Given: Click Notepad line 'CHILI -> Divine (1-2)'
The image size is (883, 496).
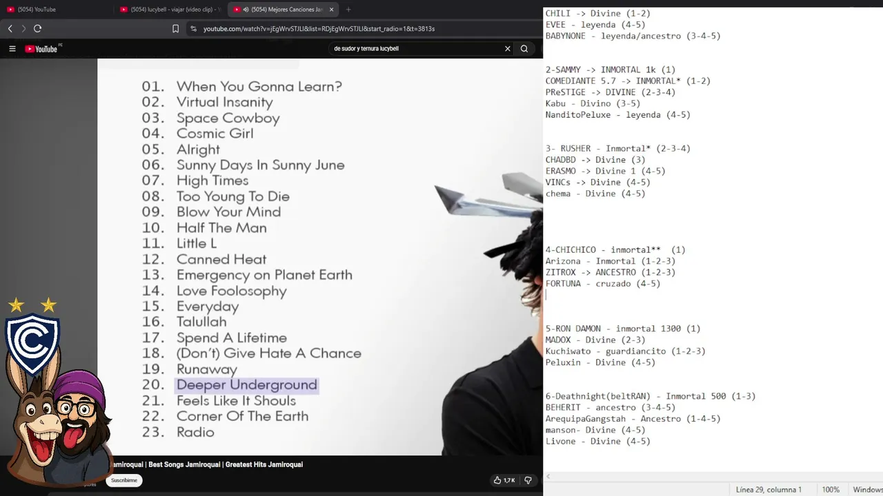Looking at the screenshot, I should [x=598, y=13].
